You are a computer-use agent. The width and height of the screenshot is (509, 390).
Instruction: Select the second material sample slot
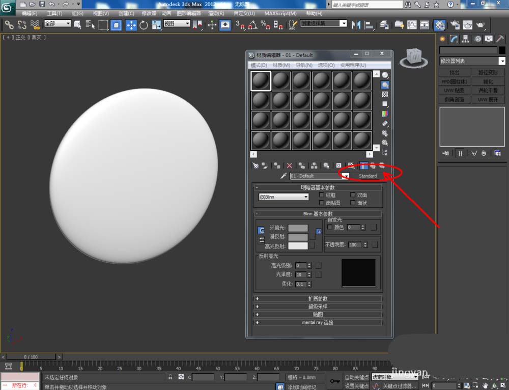coord(281,80)
